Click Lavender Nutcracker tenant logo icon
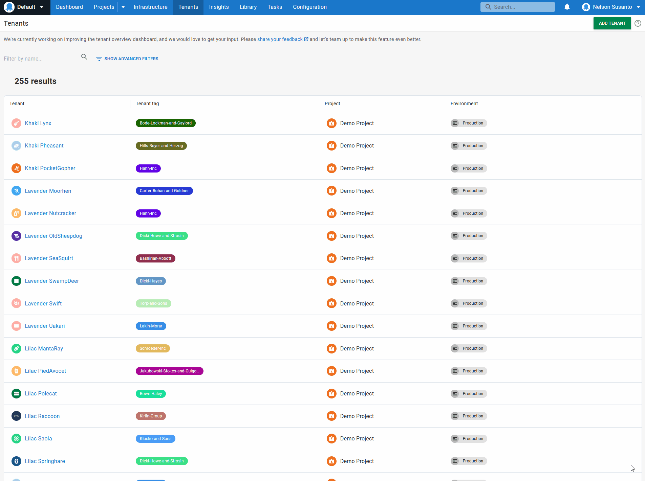 pos(16,213)
